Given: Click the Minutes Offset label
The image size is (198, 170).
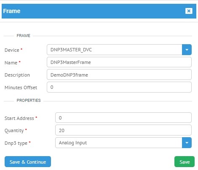Looking at the screenshot, I should (21, 88).
